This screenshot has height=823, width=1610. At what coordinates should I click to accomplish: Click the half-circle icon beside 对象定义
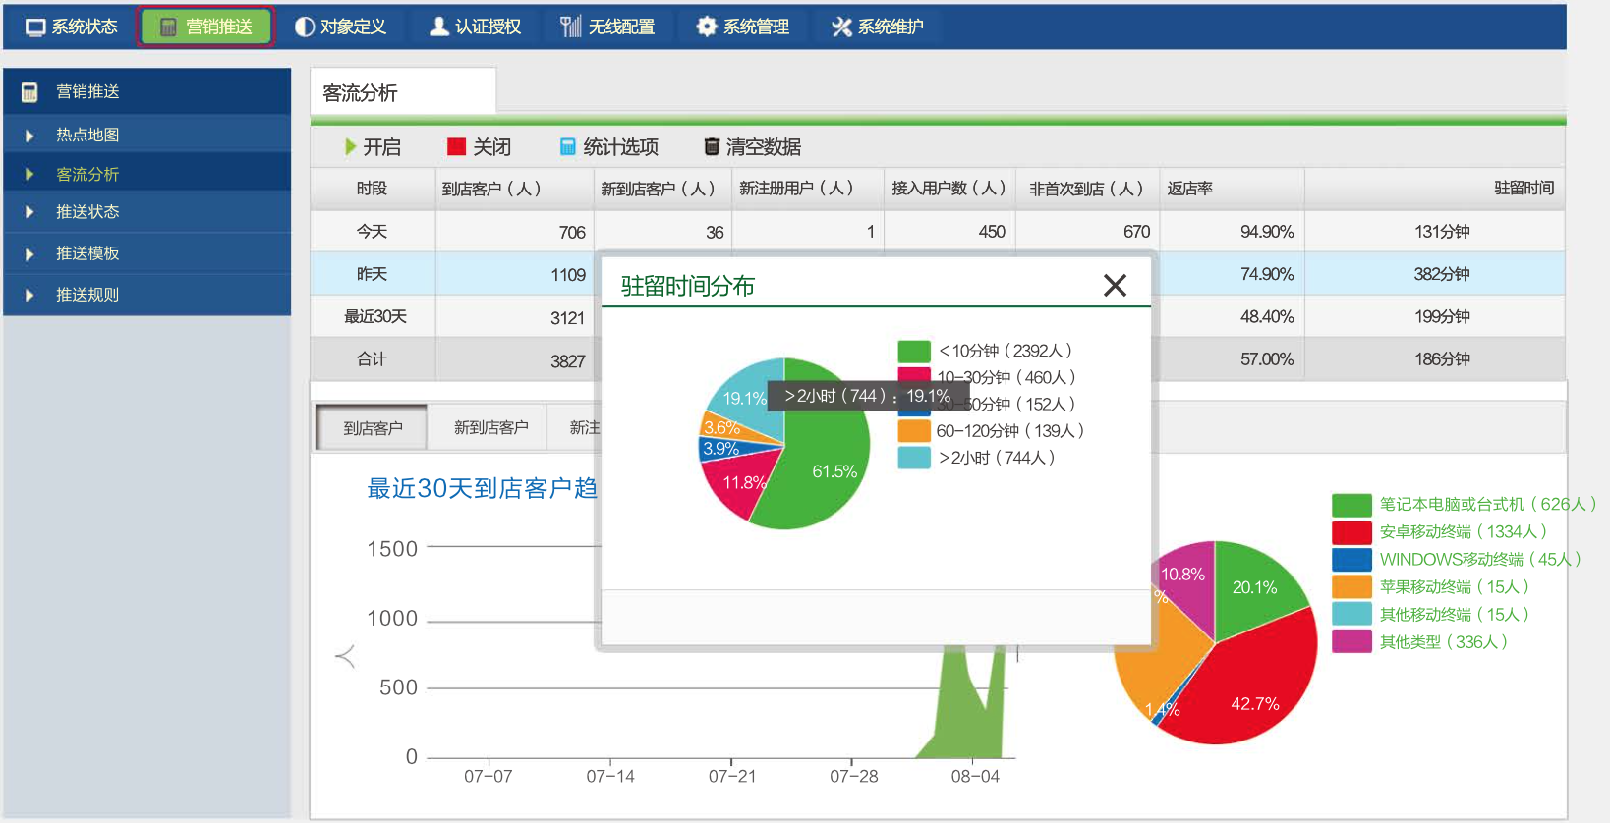click(305, 27)
